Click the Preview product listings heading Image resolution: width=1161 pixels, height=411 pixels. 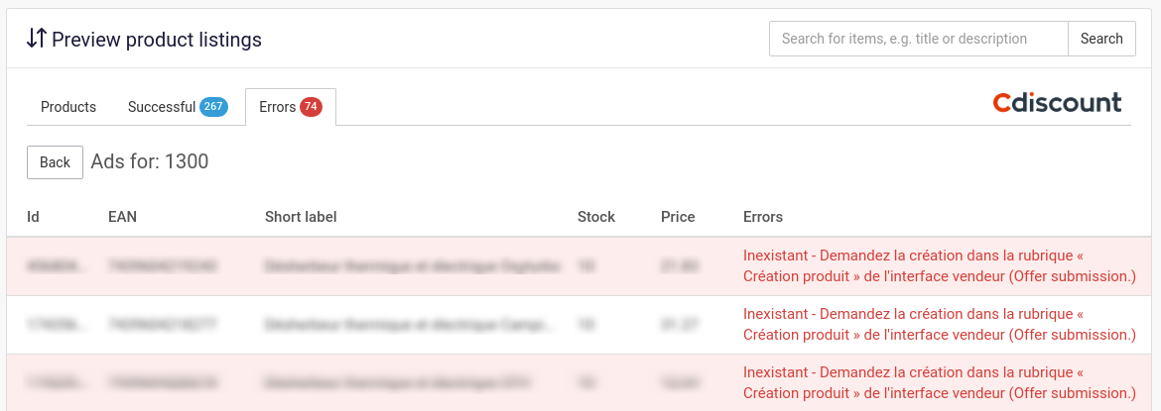pos(157,40)
